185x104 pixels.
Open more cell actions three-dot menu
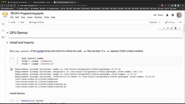point(180,28)
